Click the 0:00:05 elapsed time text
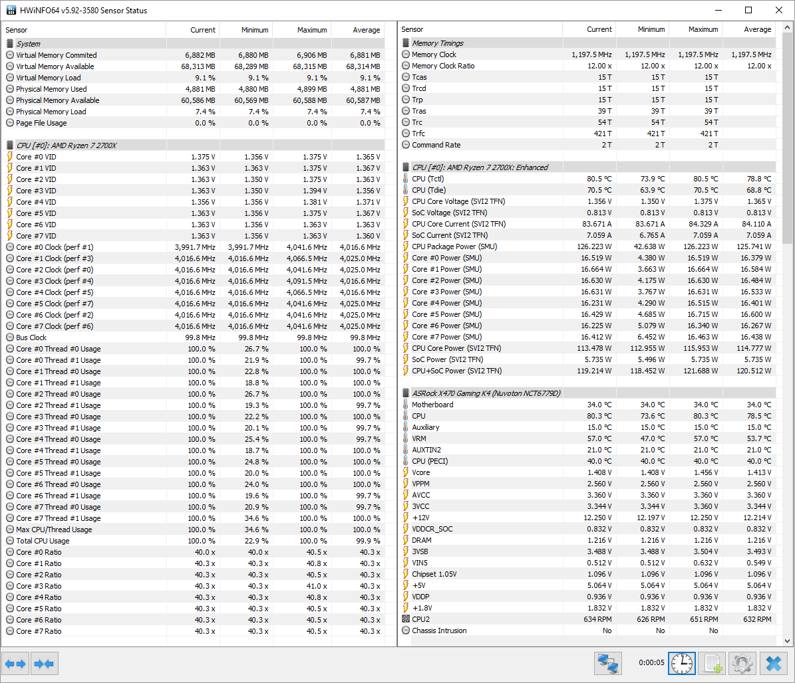The width and height of the screenshot is (795, 683). [651, 662]
